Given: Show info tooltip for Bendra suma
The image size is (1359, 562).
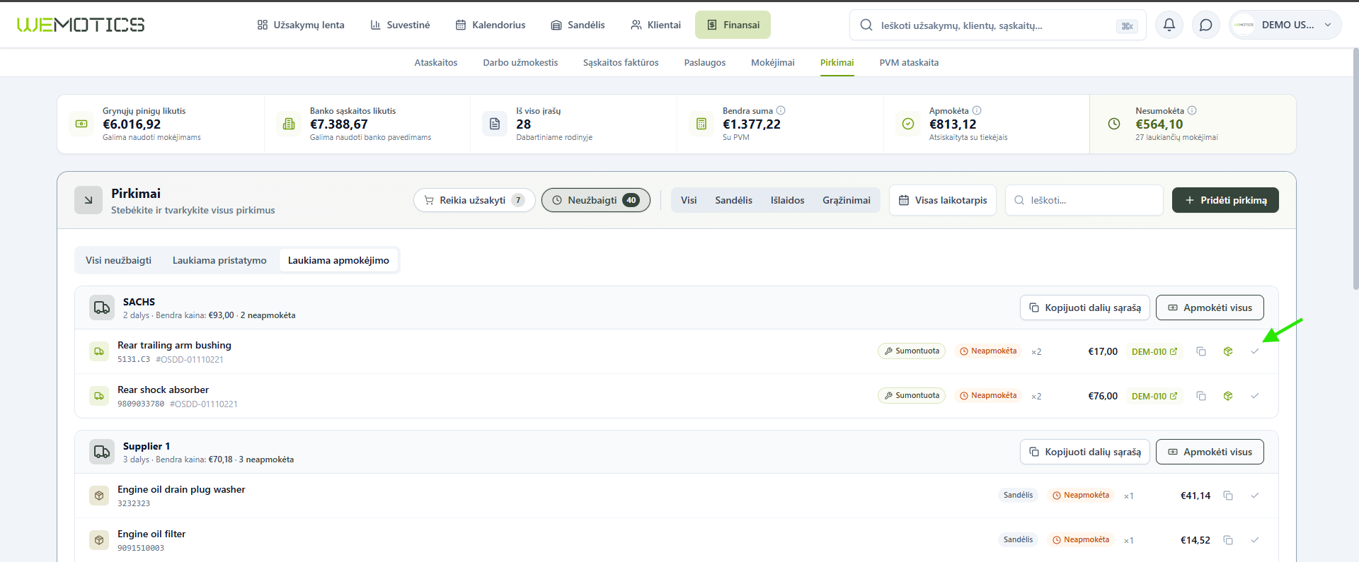Looking at the screenshot, I should point(781,110).
